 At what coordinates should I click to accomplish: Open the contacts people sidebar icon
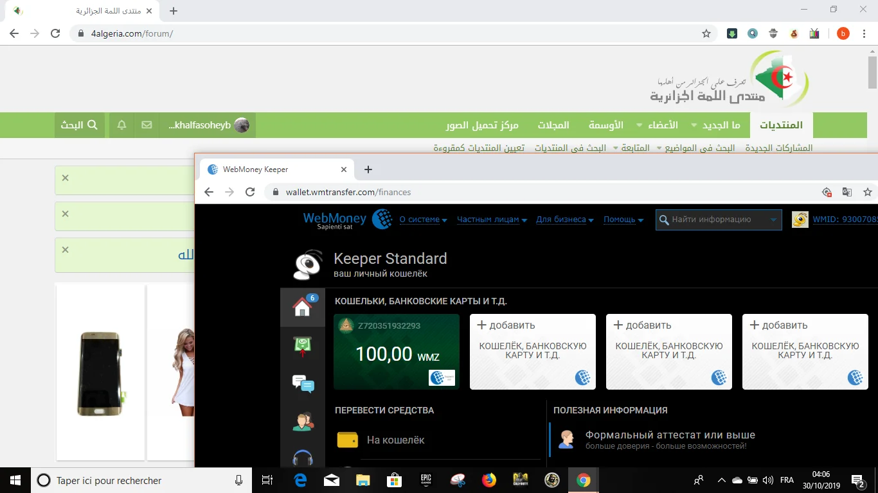pos(303,421)
